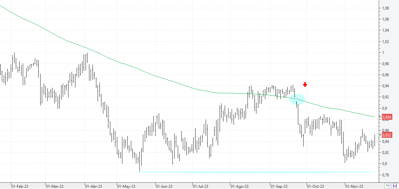Click the red 0,884 moving average price tag
The width and height of the screenshot is (399, 189).
[387, 117]
